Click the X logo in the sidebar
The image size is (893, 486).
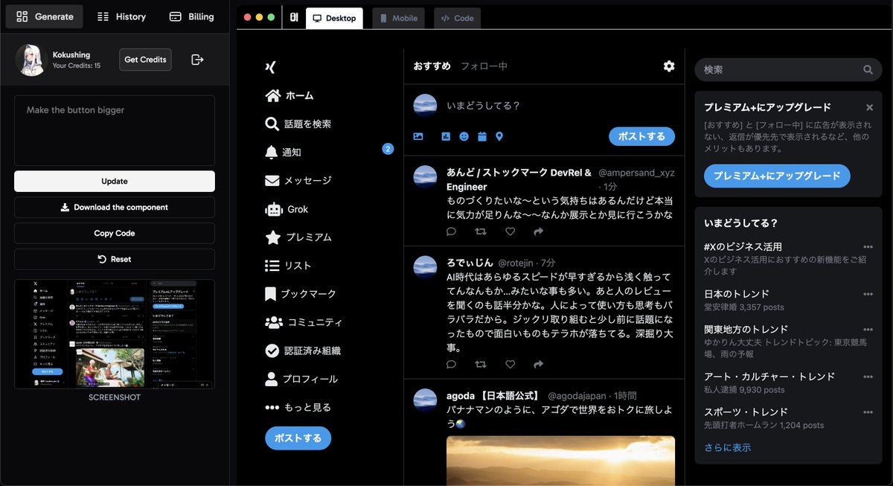coord(271,67)
